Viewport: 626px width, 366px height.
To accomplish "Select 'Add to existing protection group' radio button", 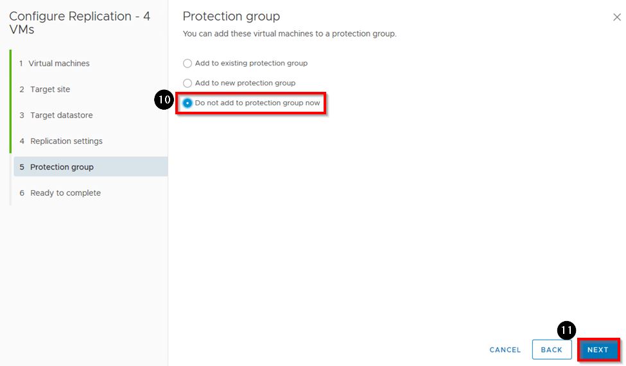I will point(187,64).
